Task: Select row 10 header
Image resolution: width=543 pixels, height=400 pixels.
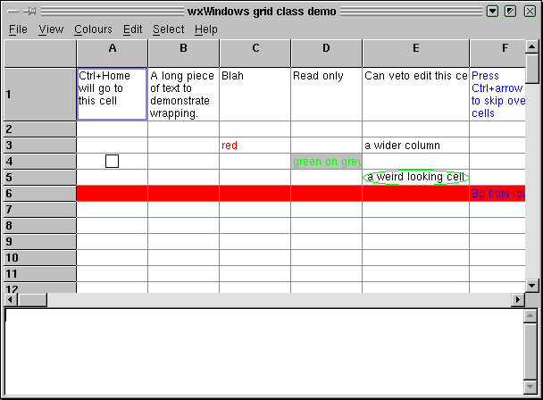Action: click(40, 258)
